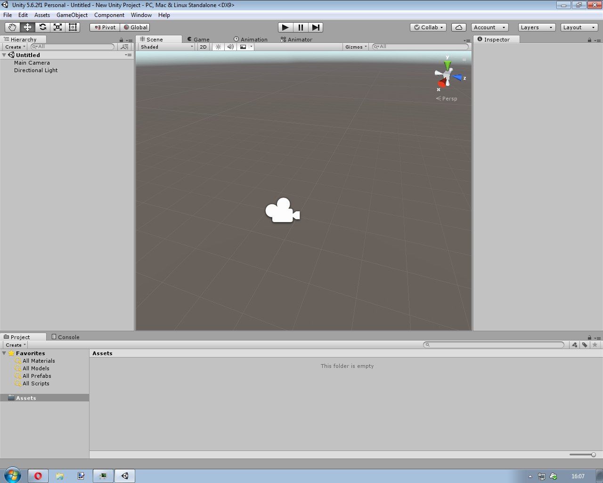
Task: Toggle scene audio speaker icon
Action: 230,47
